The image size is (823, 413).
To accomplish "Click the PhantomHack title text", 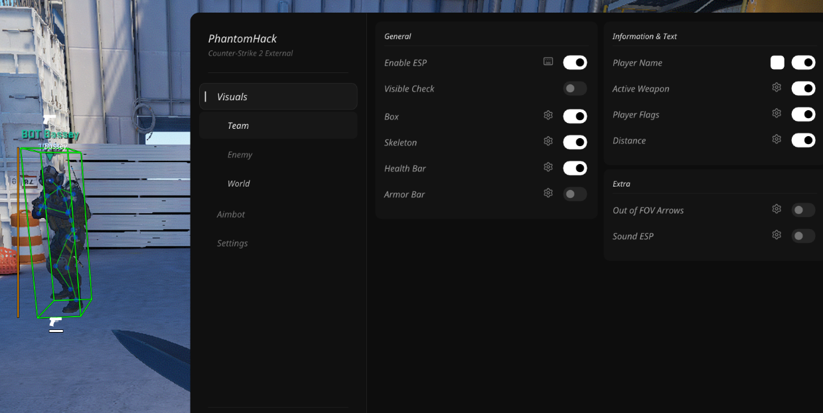I will tap(242, 39).
